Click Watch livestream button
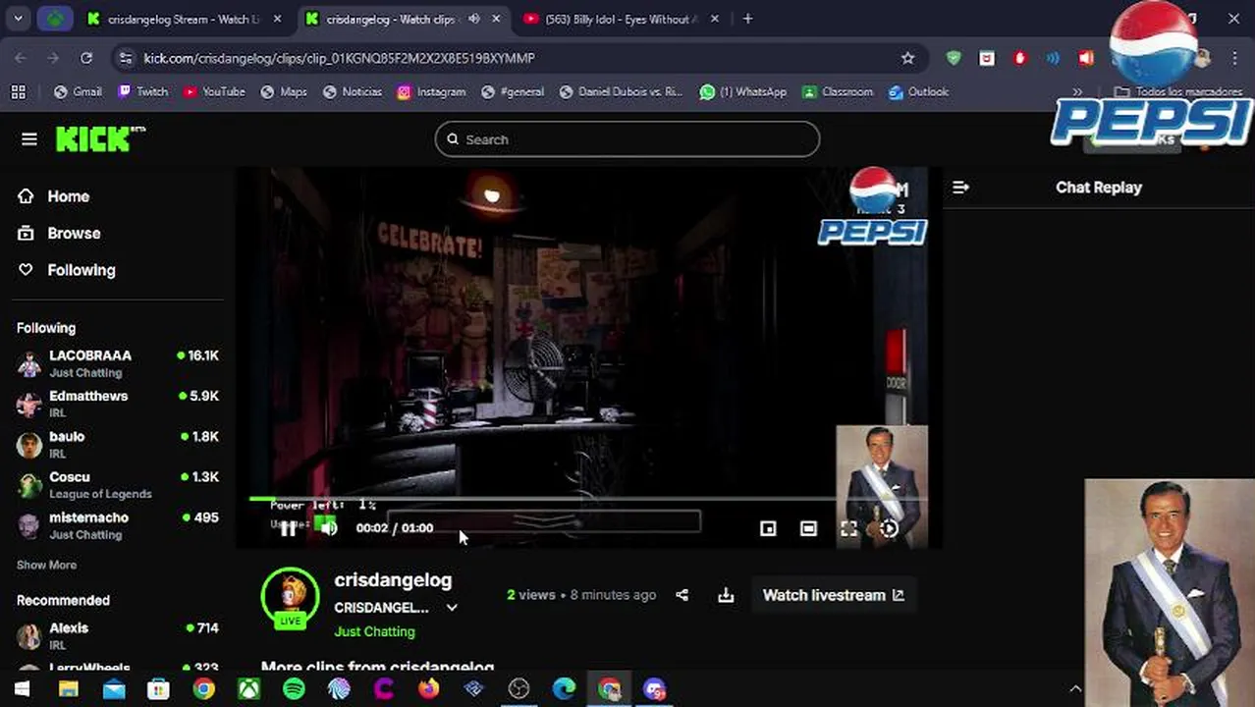This screenshot has height=707, width=1255. (x=833, y=595)
